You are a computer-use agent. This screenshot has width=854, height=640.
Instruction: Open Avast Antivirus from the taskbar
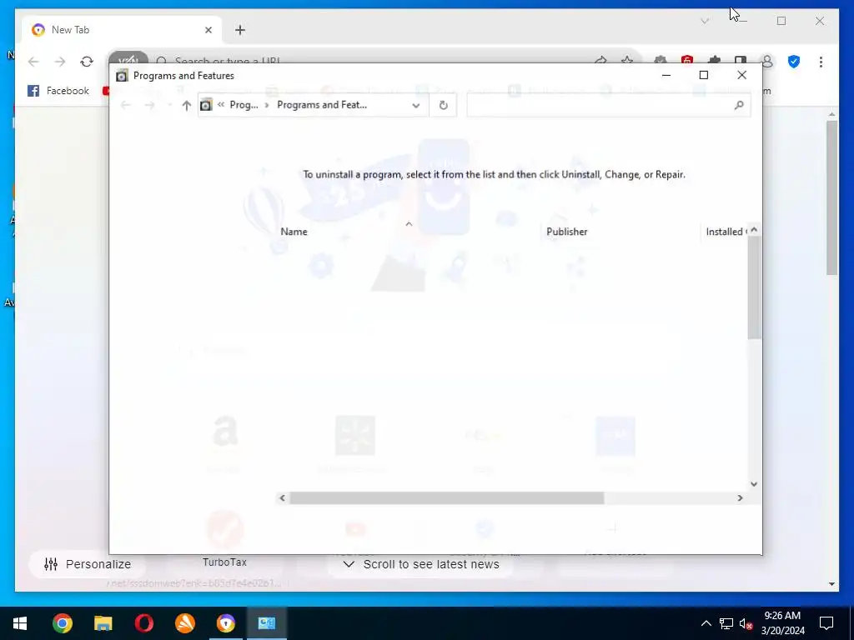184,623
